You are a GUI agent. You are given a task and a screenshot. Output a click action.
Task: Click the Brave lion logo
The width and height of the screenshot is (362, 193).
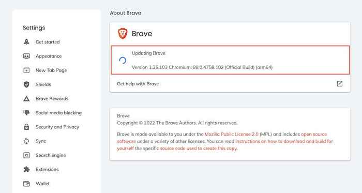point(123,34)
